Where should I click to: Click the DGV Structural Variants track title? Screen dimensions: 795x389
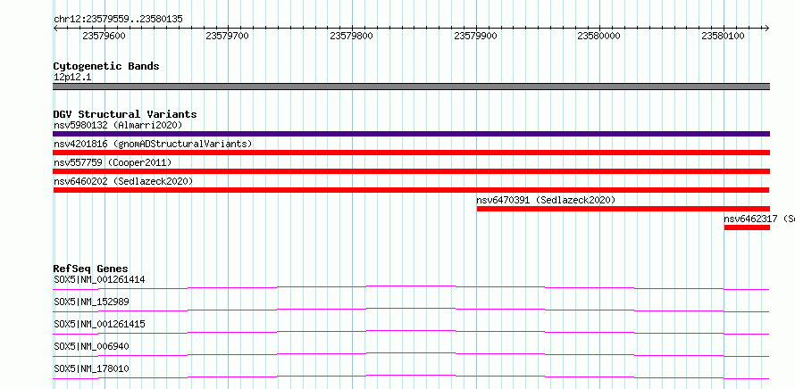[125, 114]
